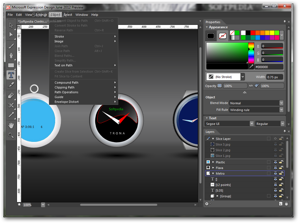The height and width of the screenshot is (223, 299).
Task: Click the Stroke none swatch box
Action: tap(223, 36)
